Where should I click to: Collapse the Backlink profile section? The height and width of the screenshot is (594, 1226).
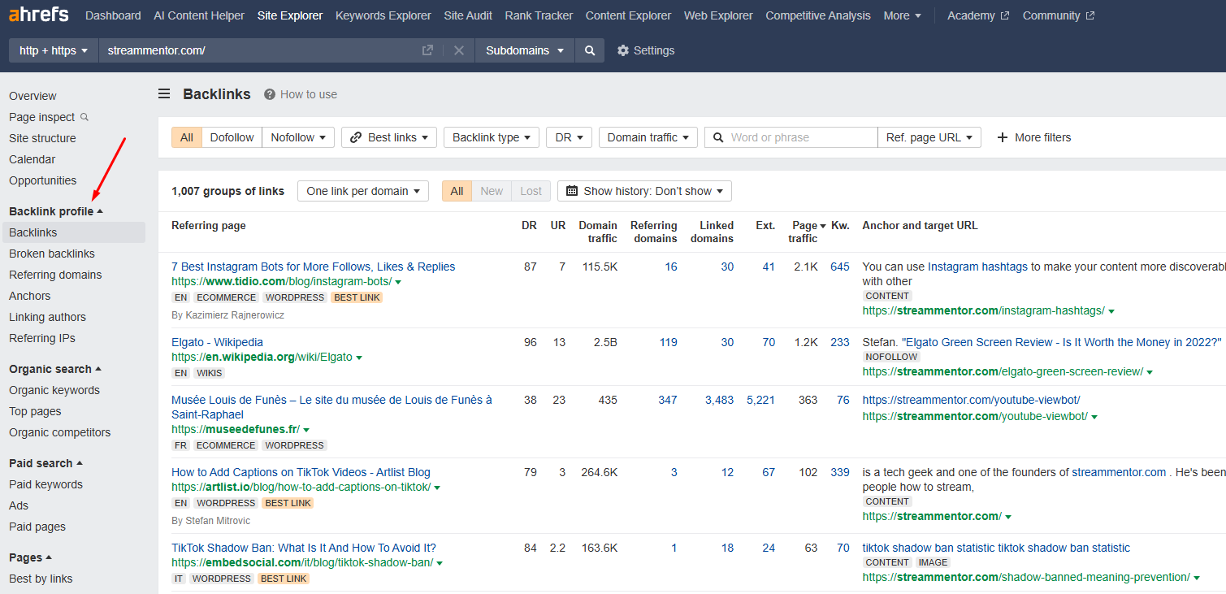[x=56, y=211]
